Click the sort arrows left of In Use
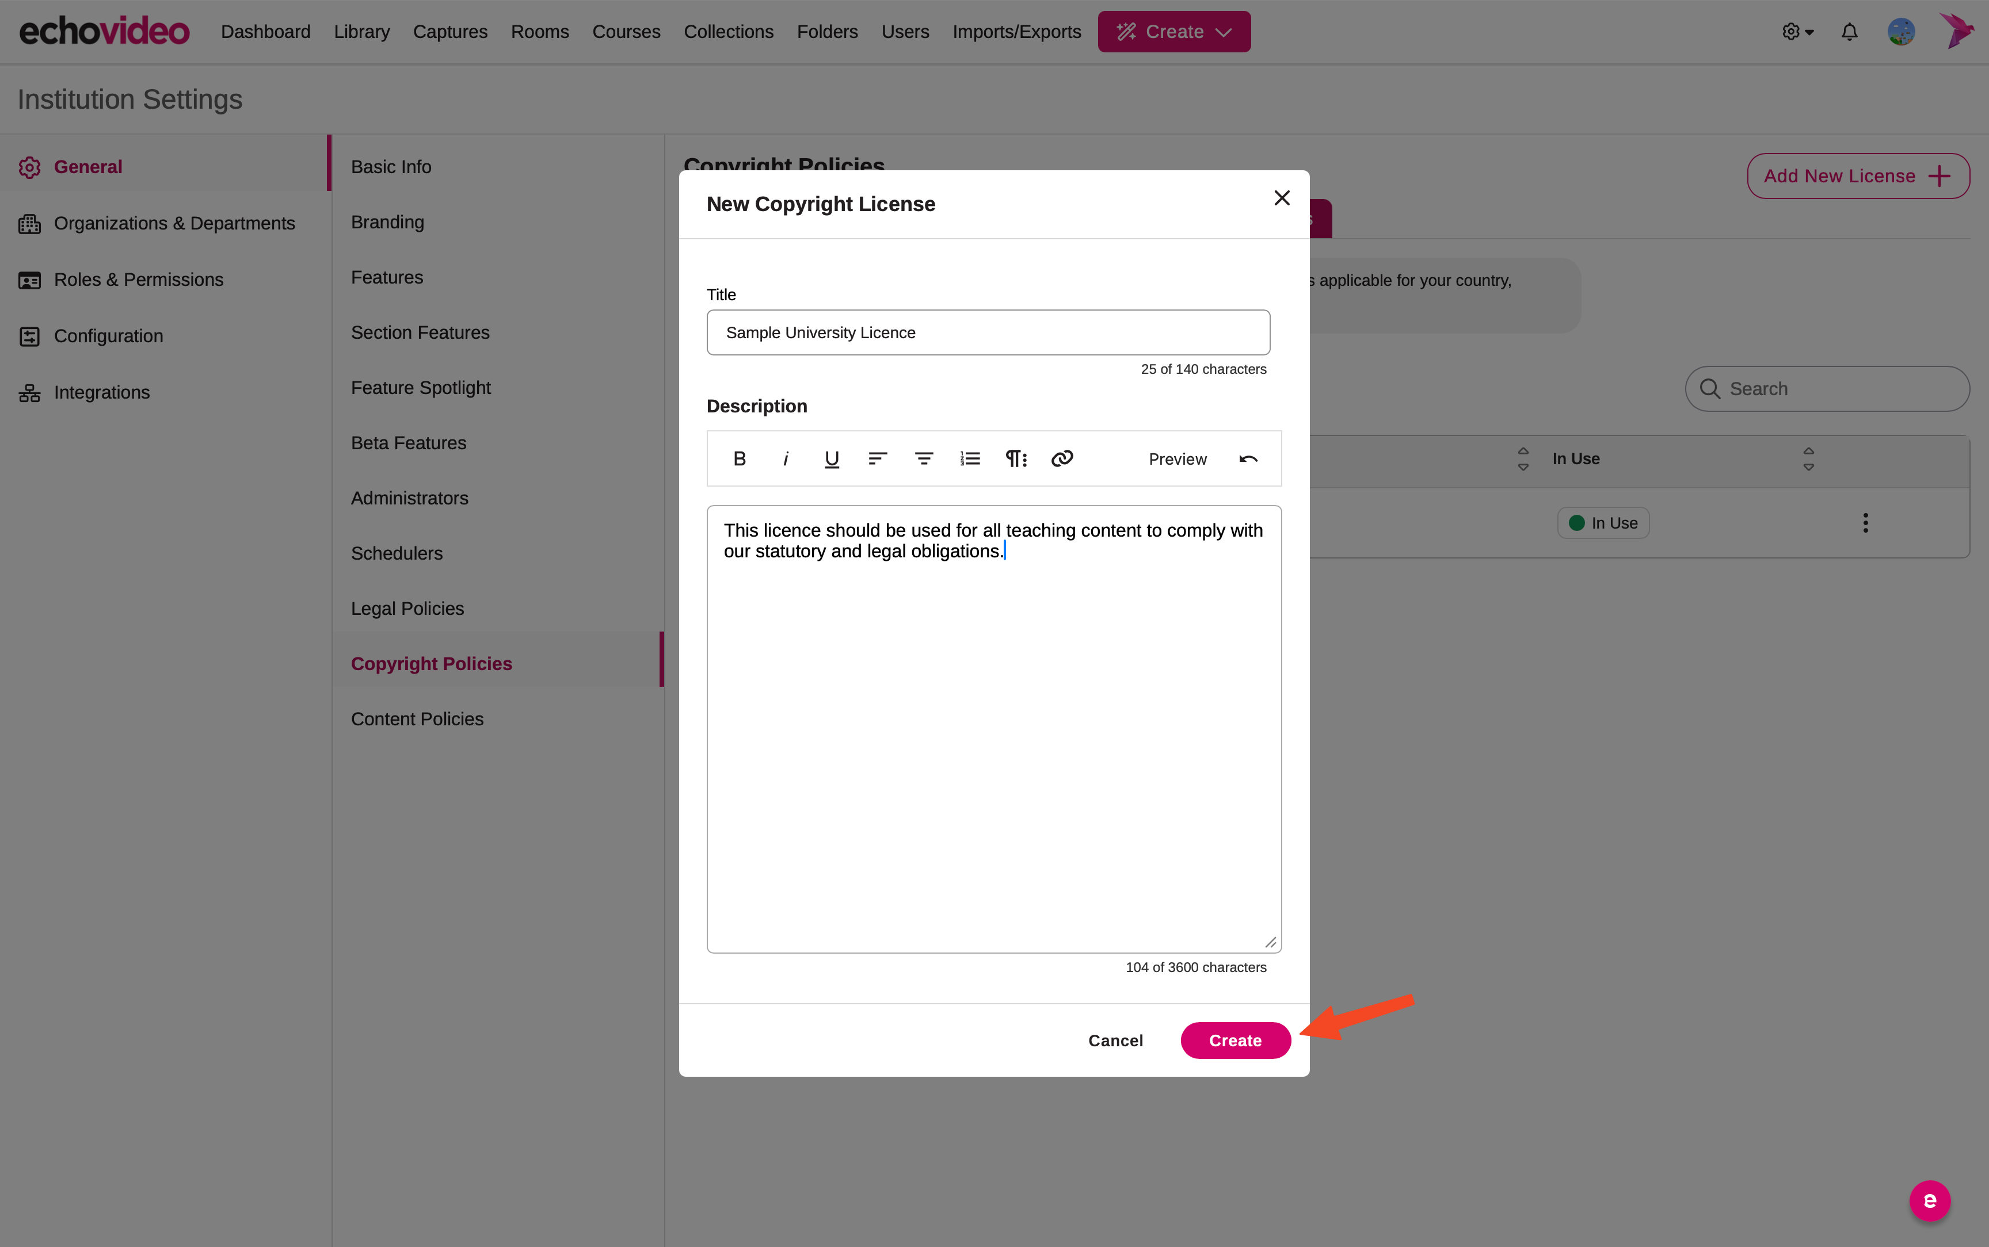Viewport: 1989px width, 1247px height. [1523, 458]
